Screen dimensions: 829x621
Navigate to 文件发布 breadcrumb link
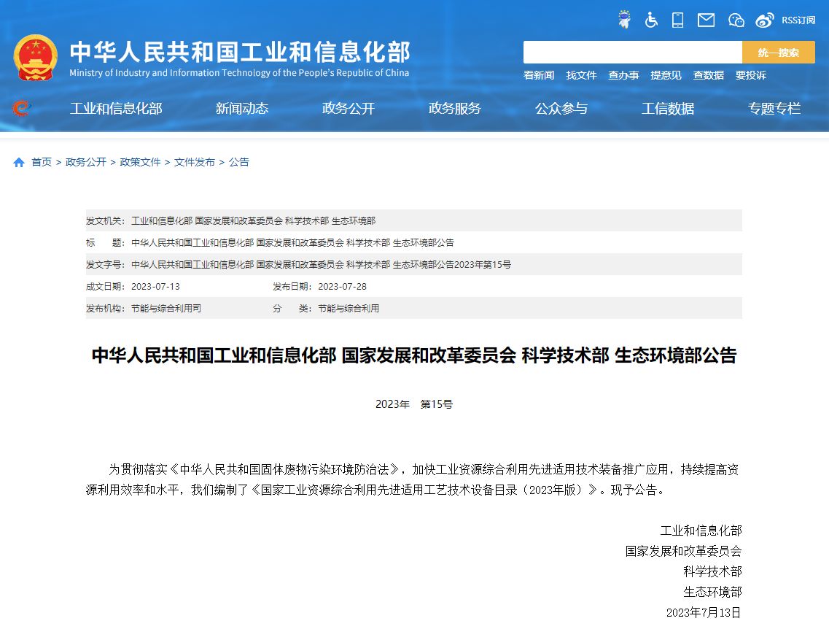tap(194, 162)
